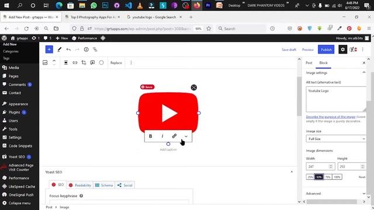
Task: Click the Height input field
Action: click(x=352, y=166)
